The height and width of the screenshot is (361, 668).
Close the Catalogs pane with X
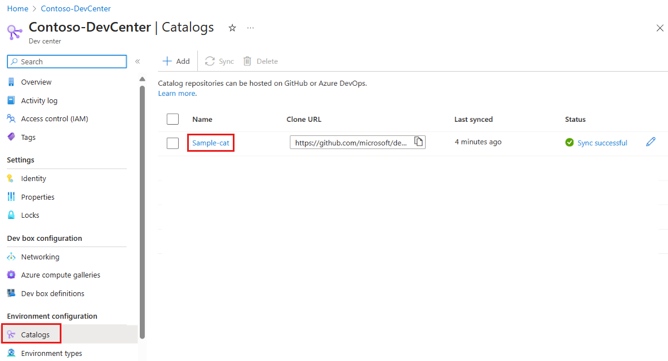coord(660,28)
